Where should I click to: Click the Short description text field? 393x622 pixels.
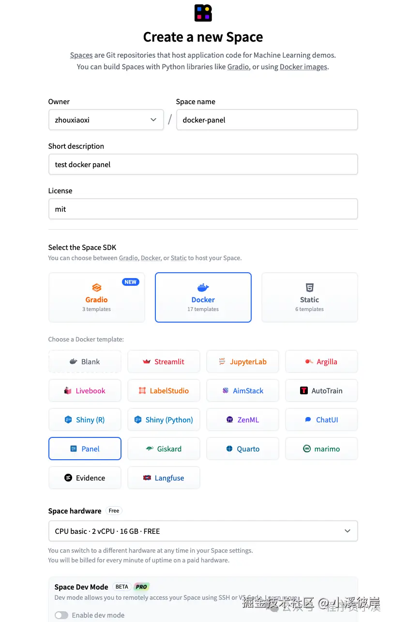(x=203, y=165)
